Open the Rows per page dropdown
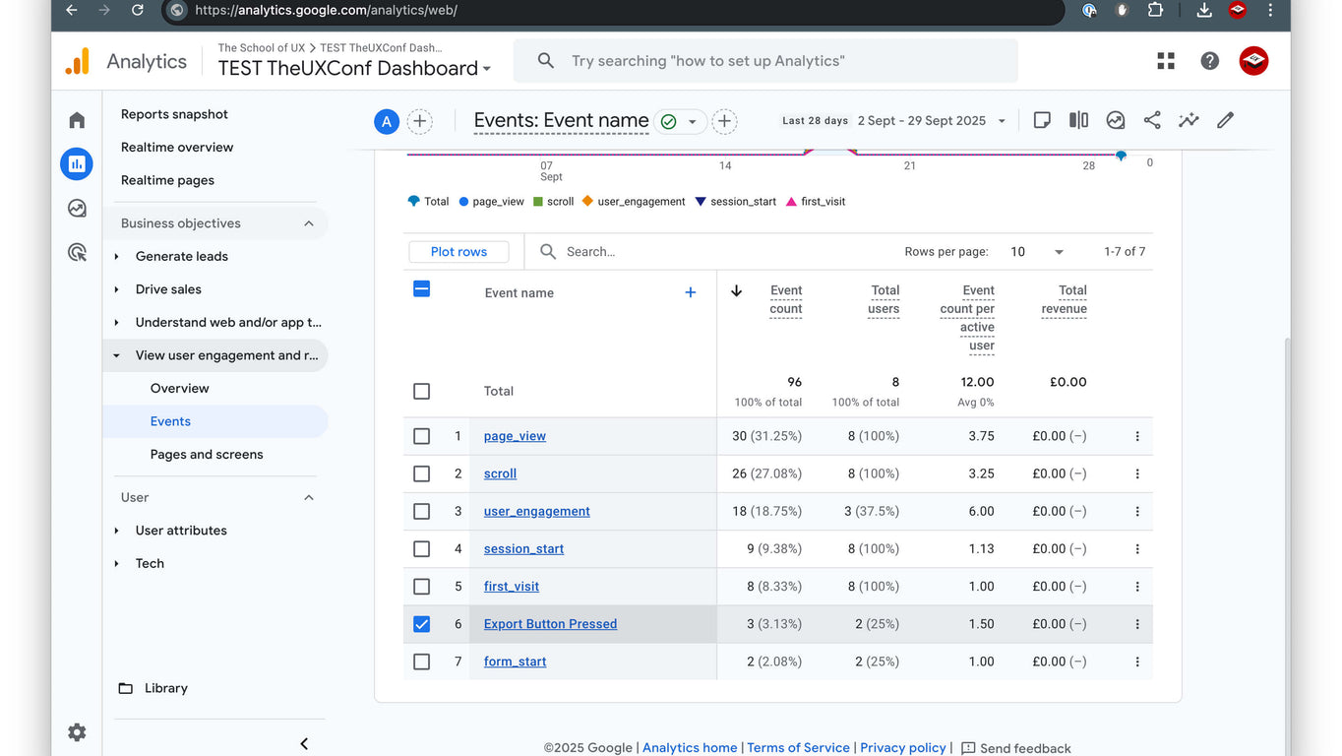The width and height of the screenshot is (1342, 756). [1037, 252]
